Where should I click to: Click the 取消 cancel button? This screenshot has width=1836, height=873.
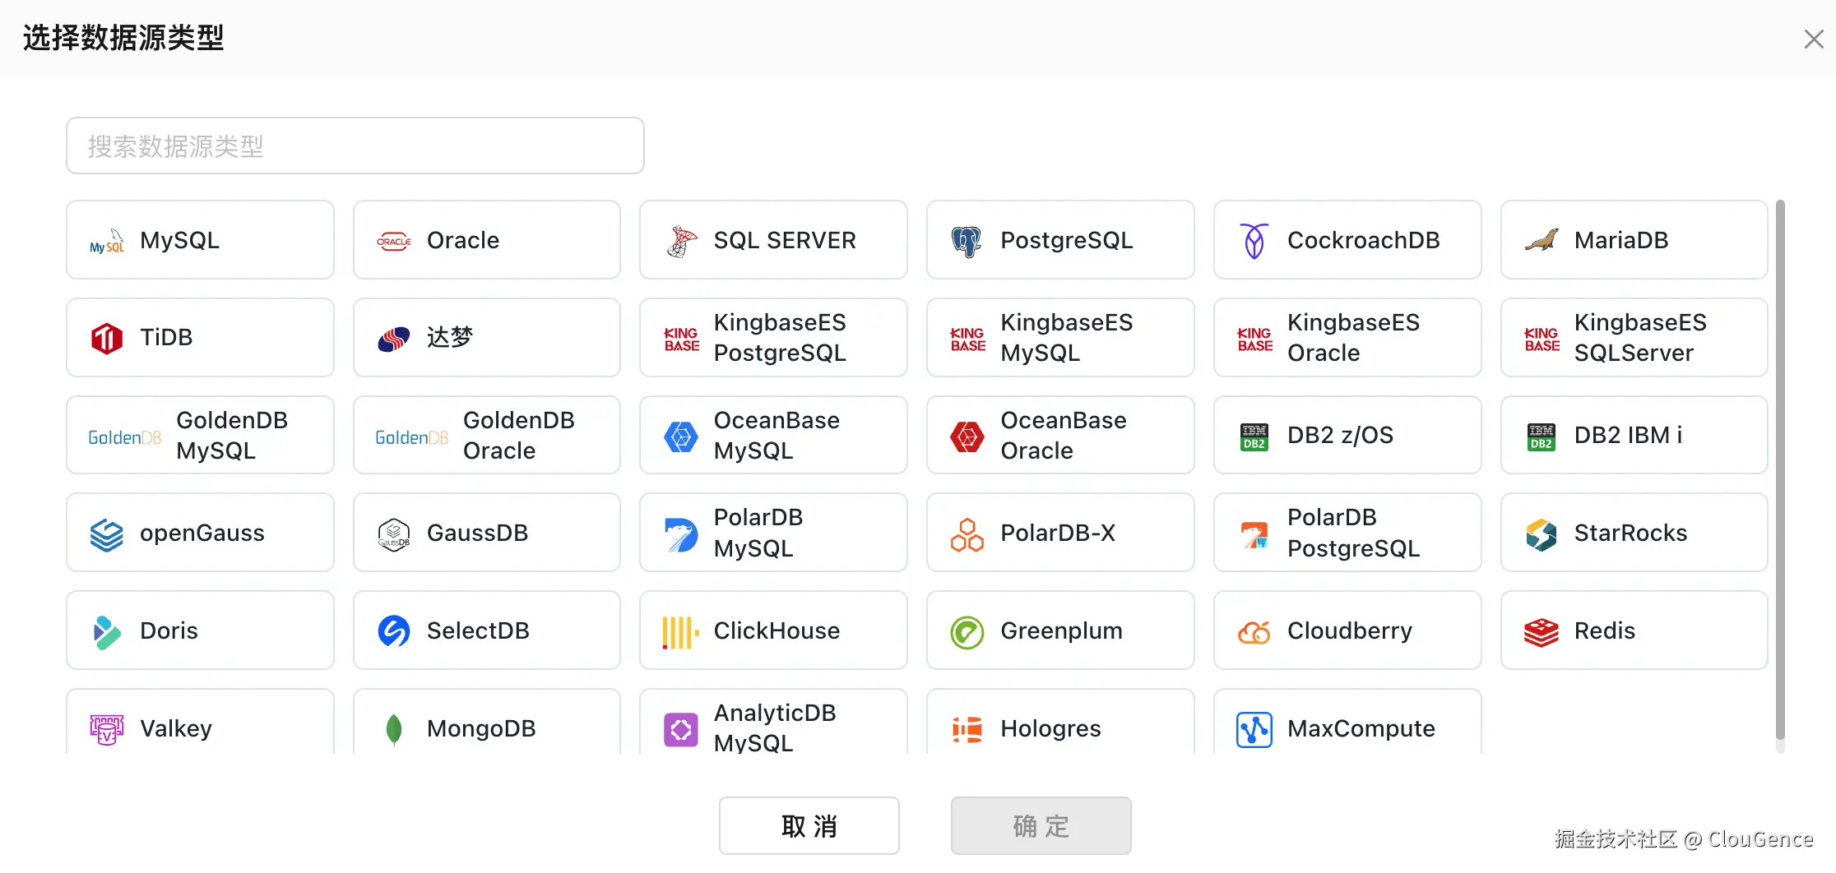coord(809,825)
